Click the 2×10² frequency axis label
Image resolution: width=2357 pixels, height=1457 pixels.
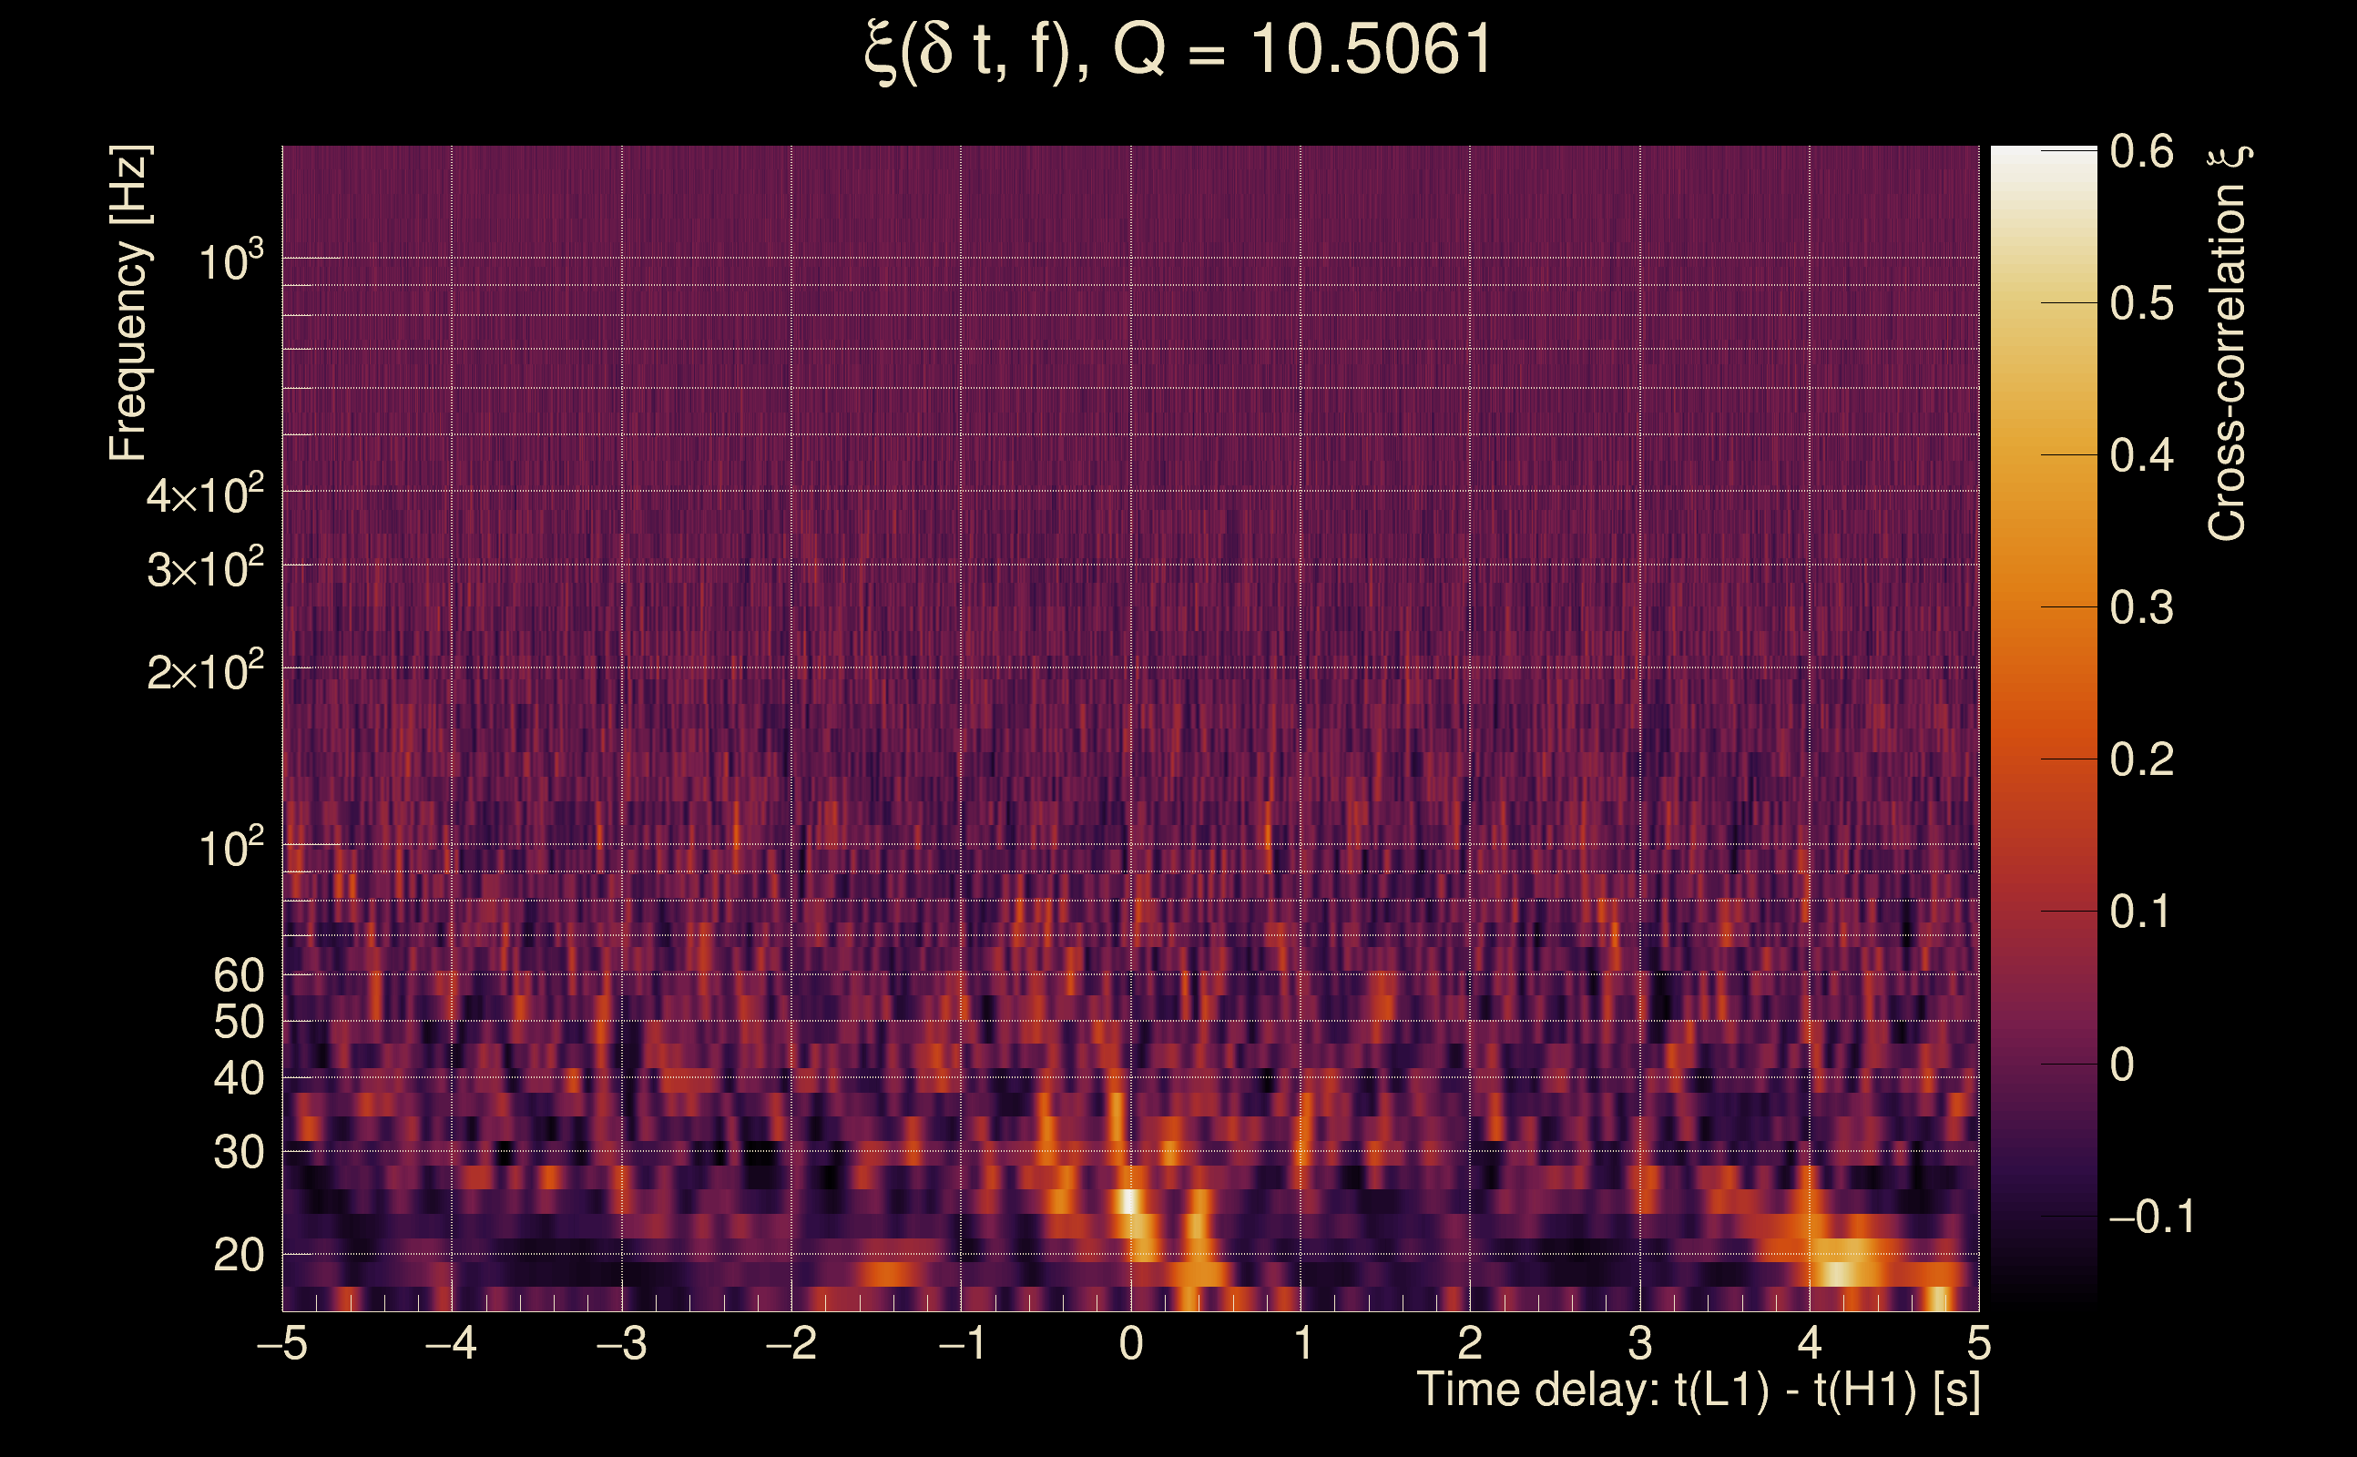coord(205,672)
